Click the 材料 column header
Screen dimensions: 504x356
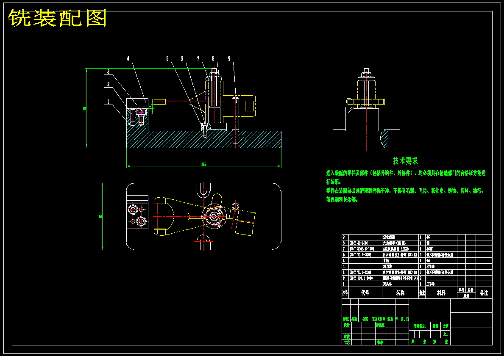(x=441, y=293)
